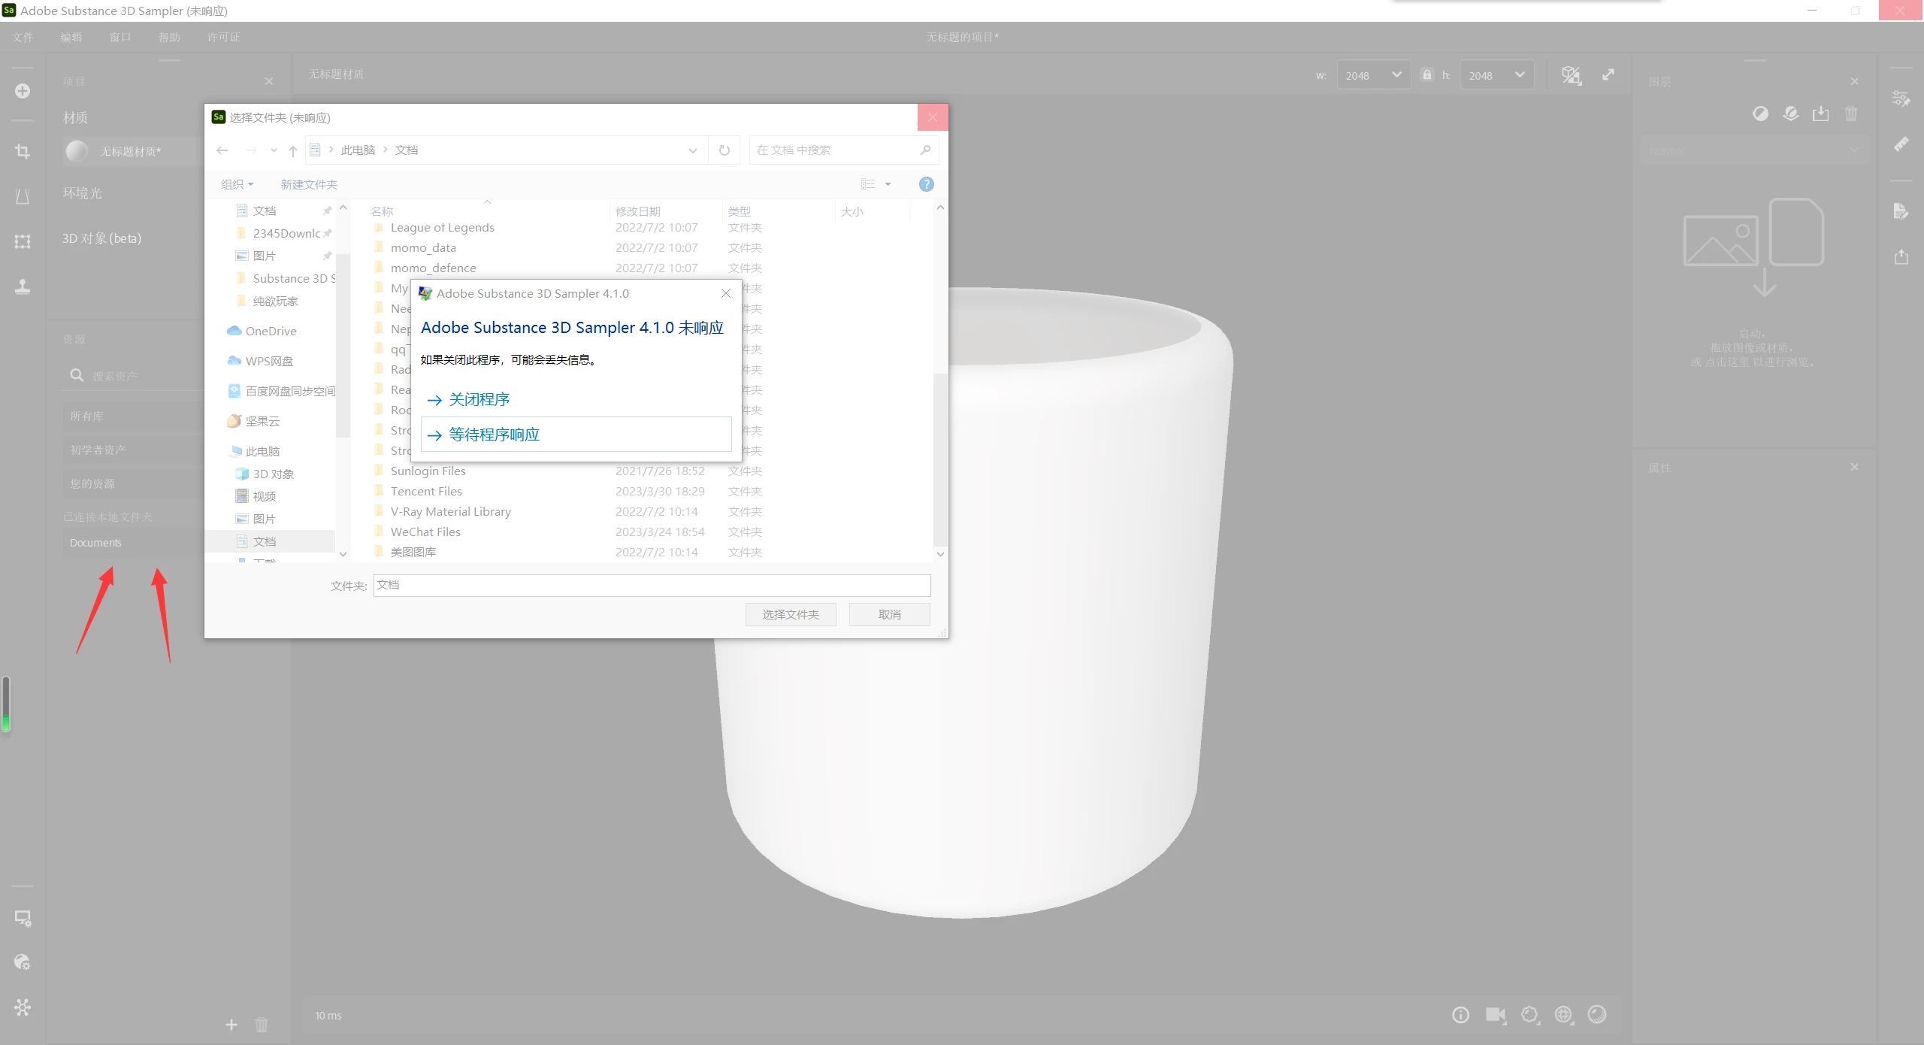Click the perspective transform tool icon

point(23,196)
